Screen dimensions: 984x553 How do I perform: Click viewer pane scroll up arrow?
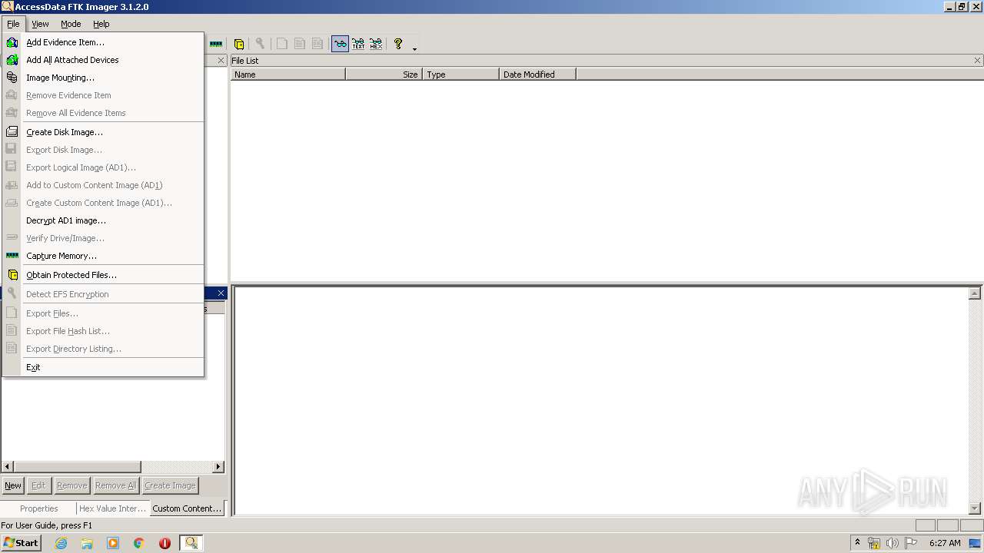[x=975, y=293]
